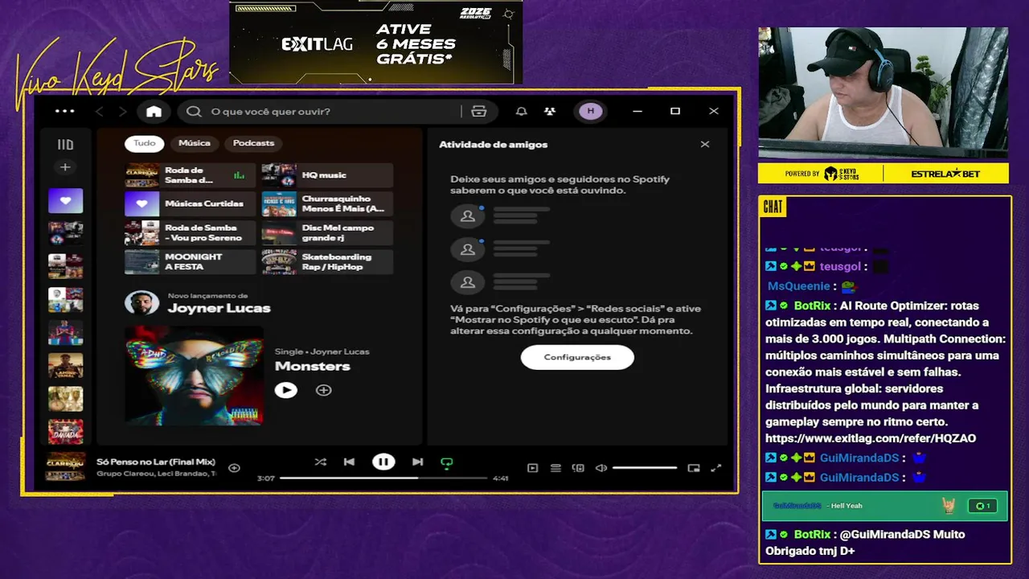Play the Monsters single

point(285,390)
